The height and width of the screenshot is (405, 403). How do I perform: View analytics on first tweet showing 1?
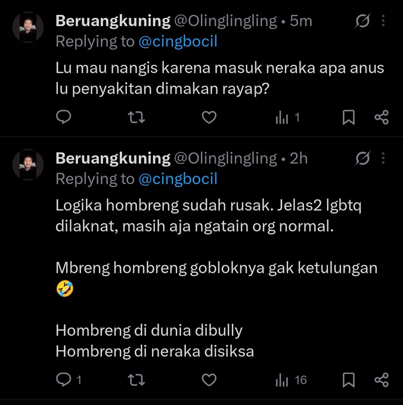[287, 118]
